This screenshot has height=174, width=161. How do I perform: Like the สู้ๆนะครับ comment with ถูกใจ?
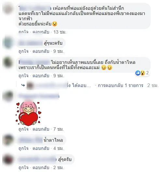coord(23,51)
